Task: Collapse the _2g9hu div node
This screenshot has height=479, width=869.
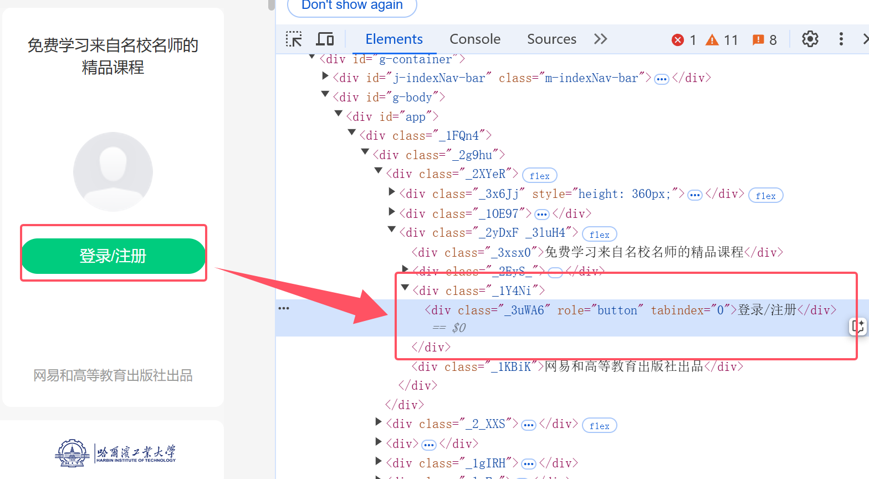Action: [x=365, y=152]
